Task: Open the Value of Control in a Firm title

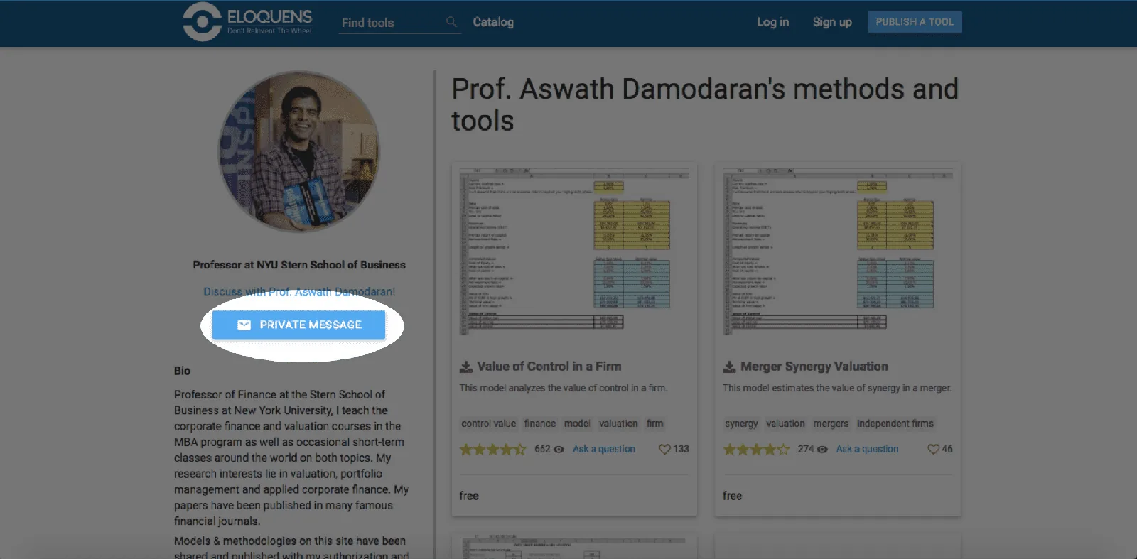Action: tap(549, 367)
